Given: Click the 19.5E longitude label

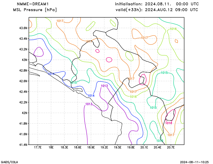Looking at the screenshot, I should [117, 148].
